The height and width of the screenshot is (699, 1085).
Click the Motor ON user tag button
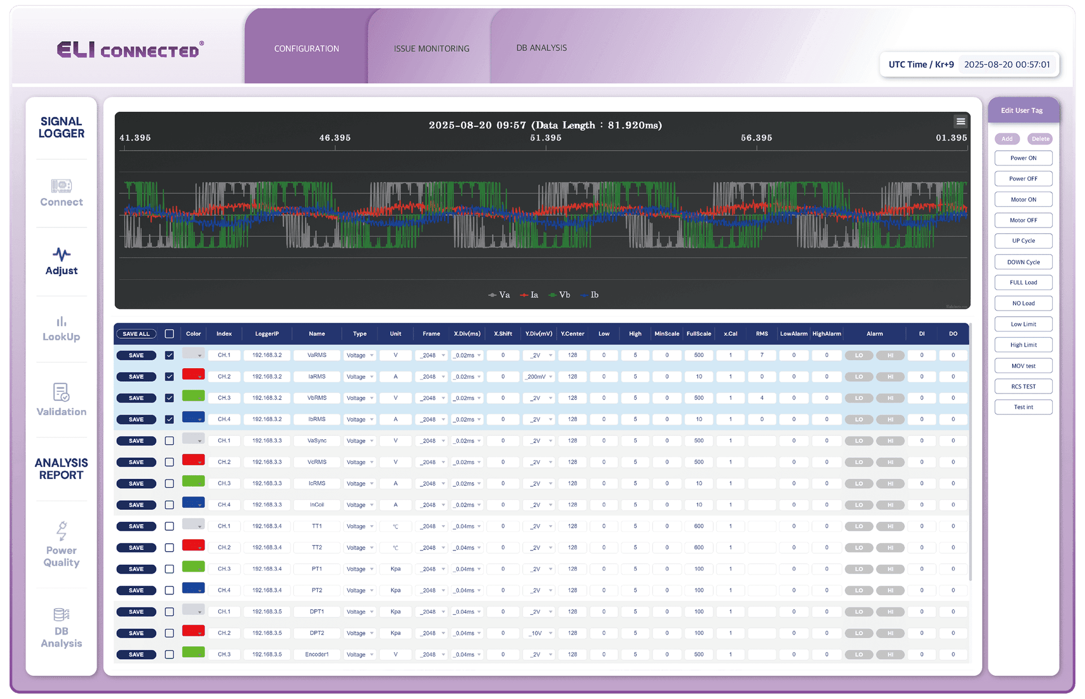tap(1023, 199)
